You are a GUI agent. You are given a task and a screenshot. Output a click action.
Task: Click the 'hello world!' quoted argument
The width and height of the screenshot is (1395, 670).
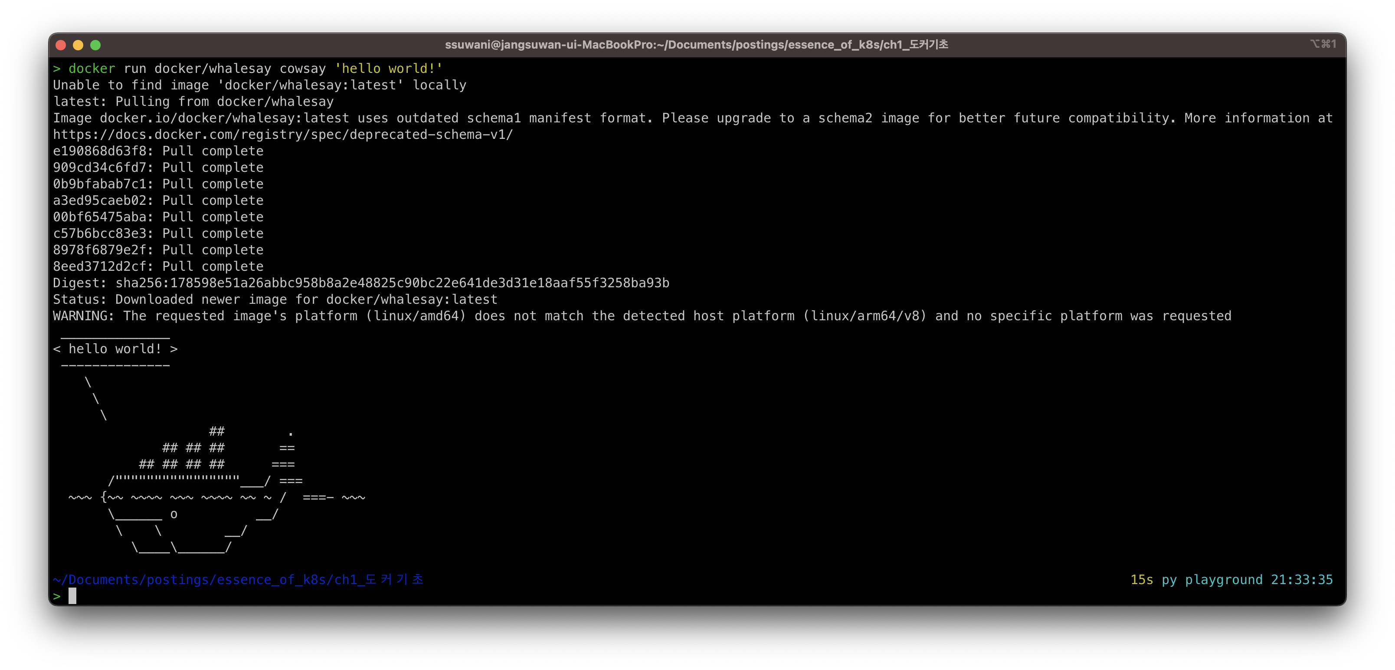pos(388,69)
